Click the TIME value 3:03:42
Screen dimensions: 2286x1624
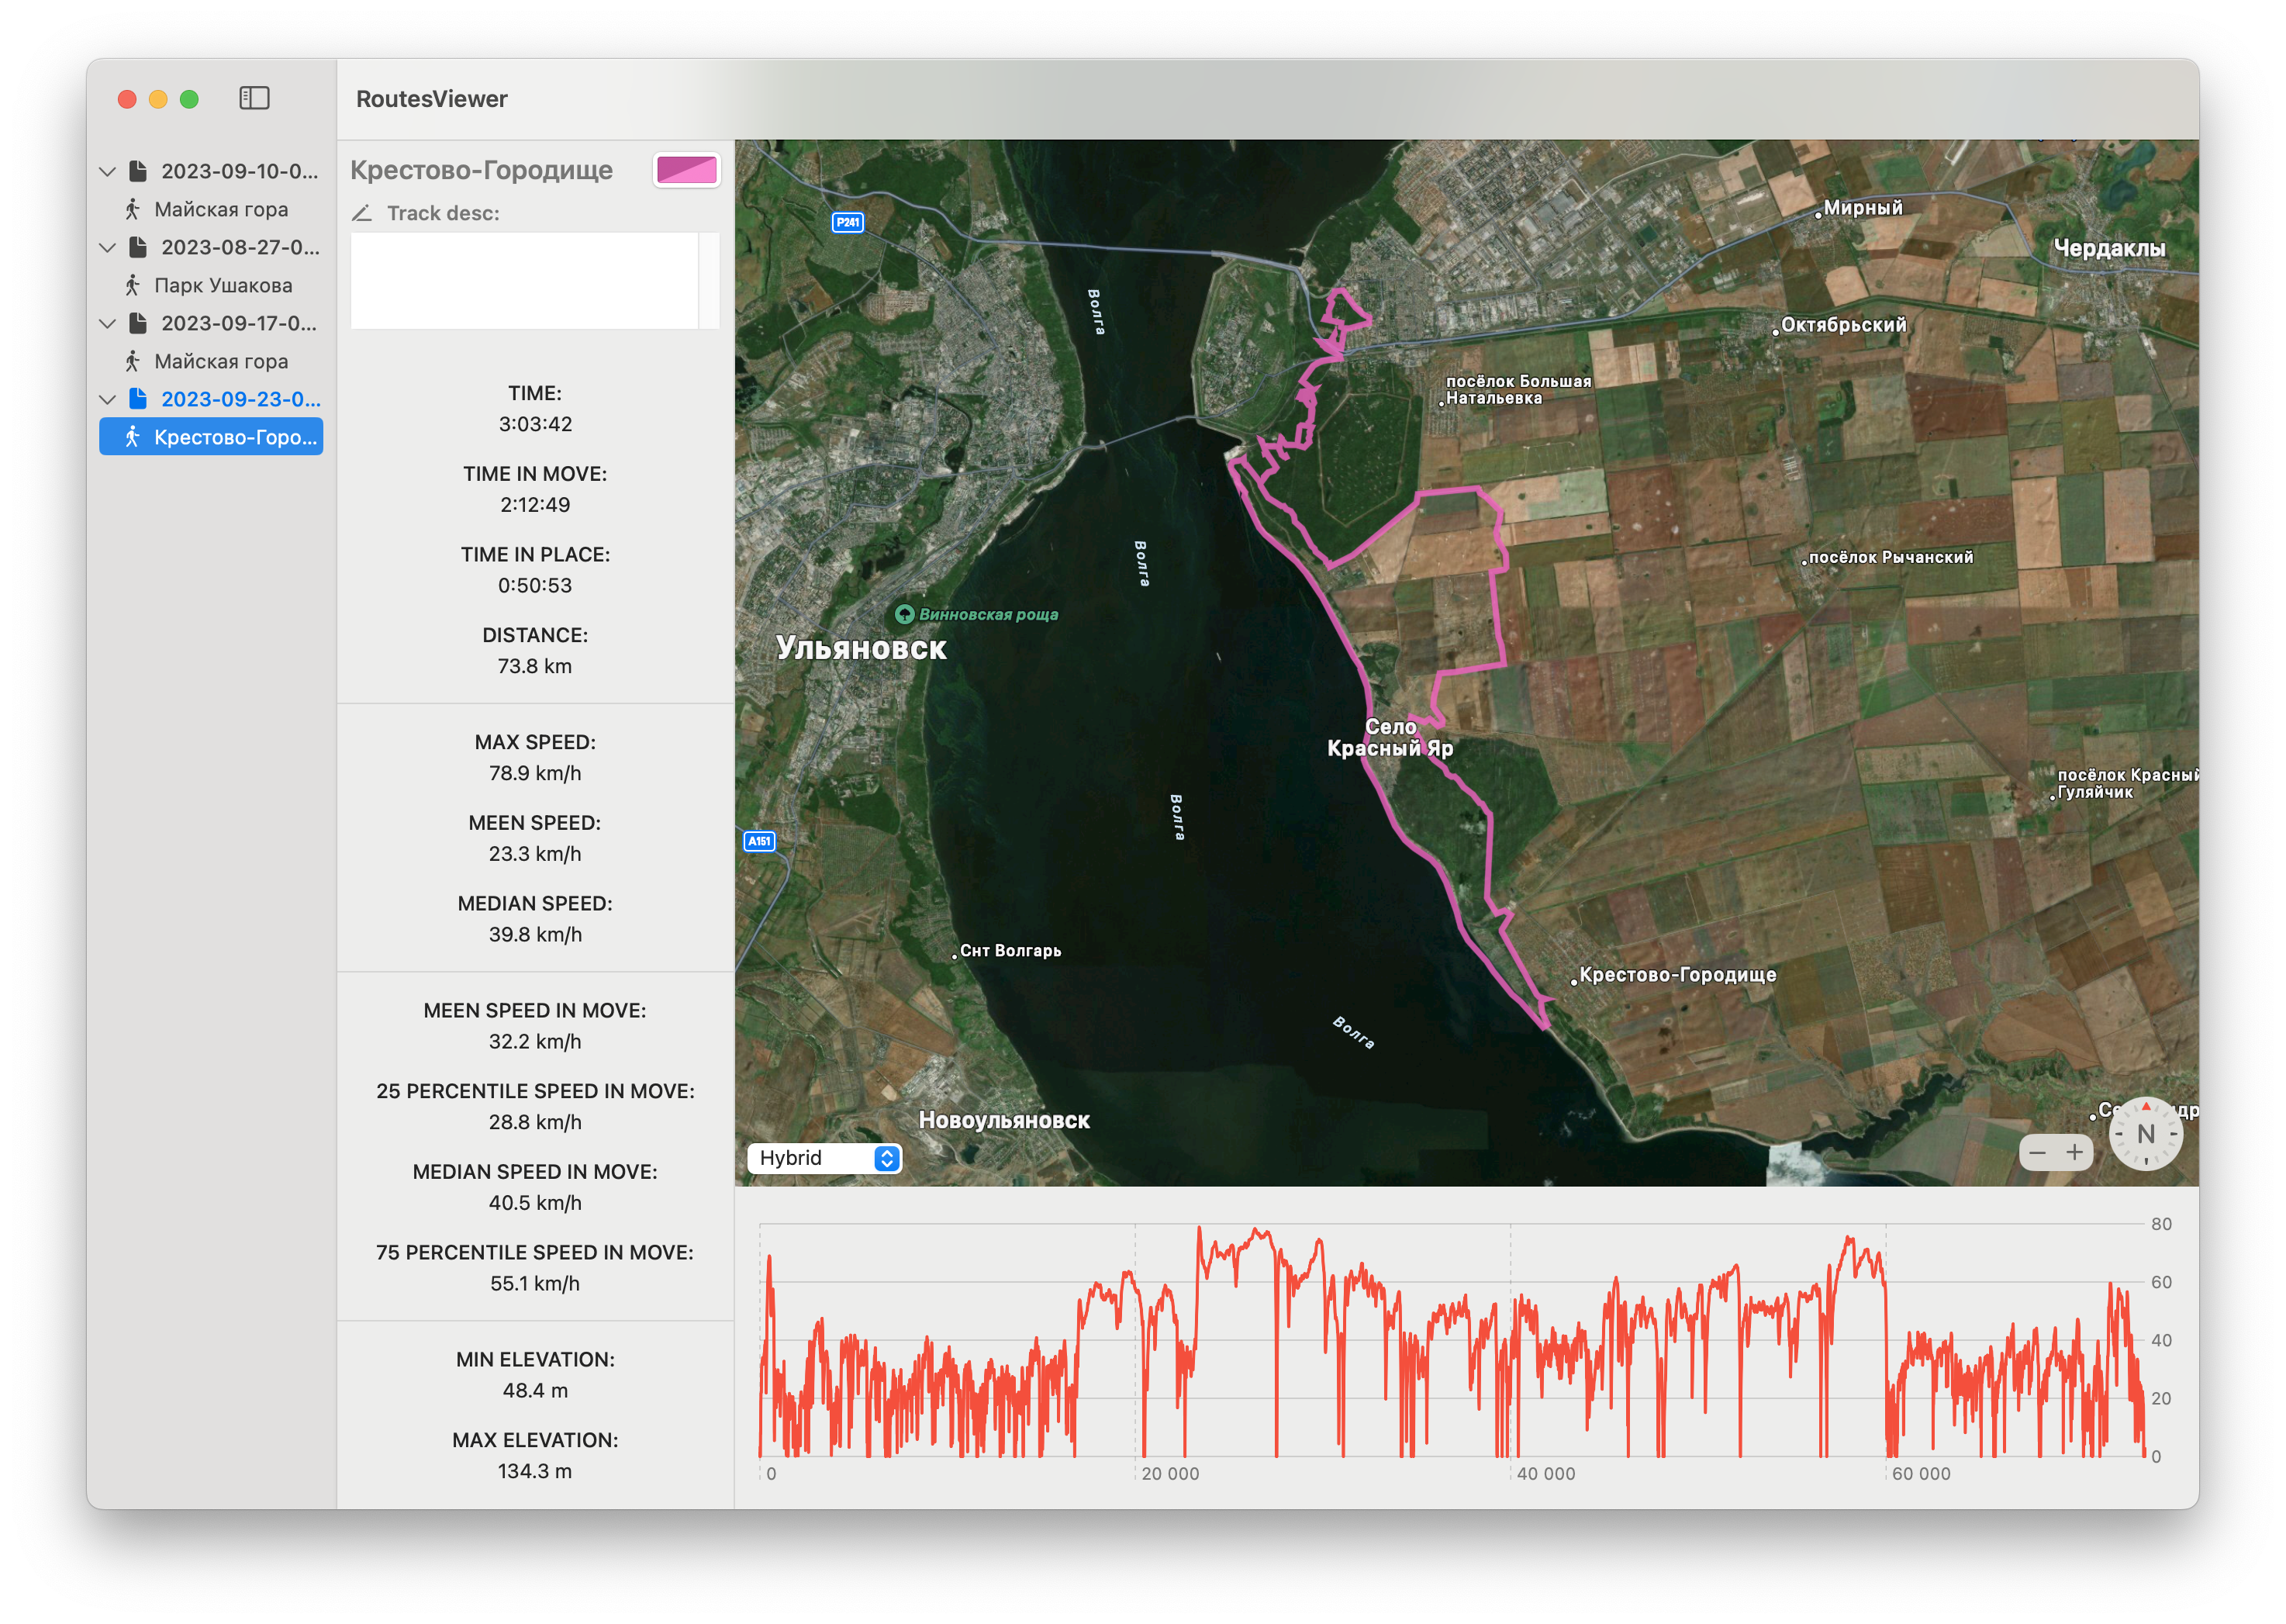coord(535,424)
